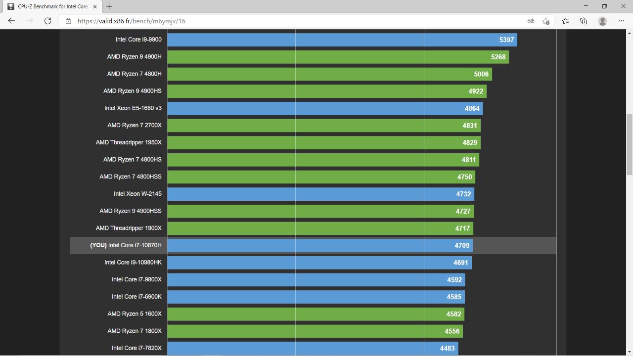Click the score value 4709
Screen dimensions: 633x356
(x=462, y=245)
